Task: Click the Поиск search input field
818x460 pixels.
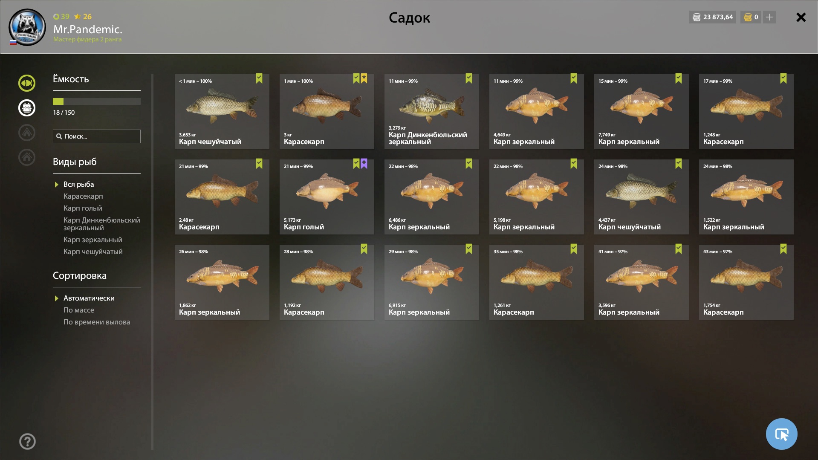Action: (x=97, y=136)
